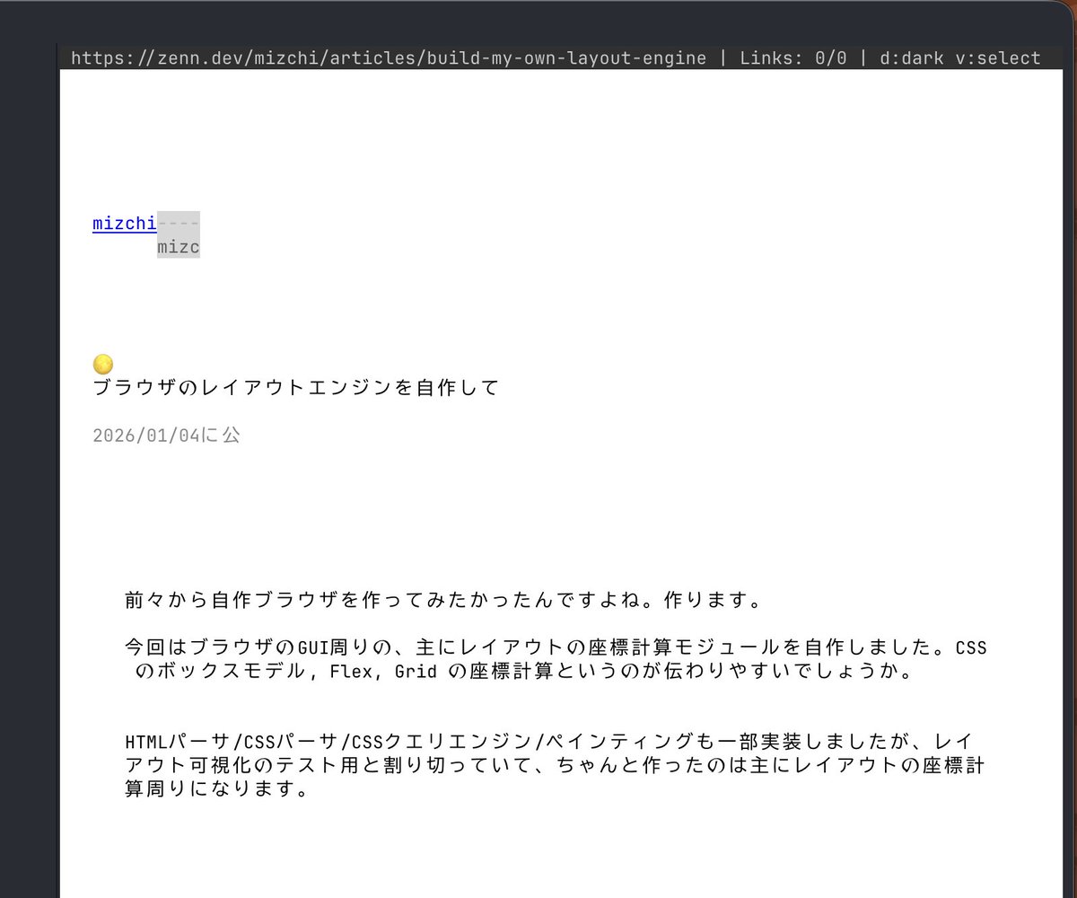
Task: Click the gray highlighted 'mizc' text
Action: click(179, 247)
